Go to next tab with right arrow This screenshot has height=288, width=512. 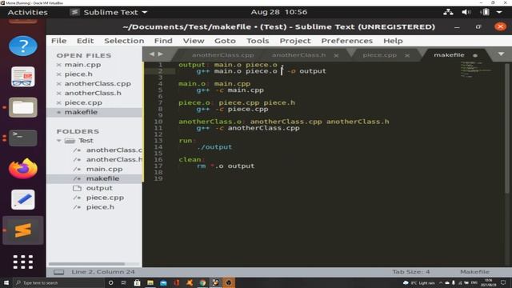point(160,54)
